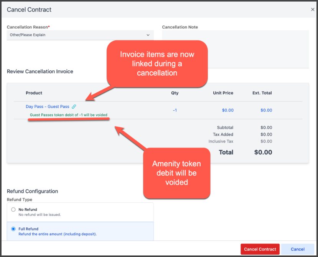Click the Qty column header
This screenshot has width=318, height=257.
(175, 93)
